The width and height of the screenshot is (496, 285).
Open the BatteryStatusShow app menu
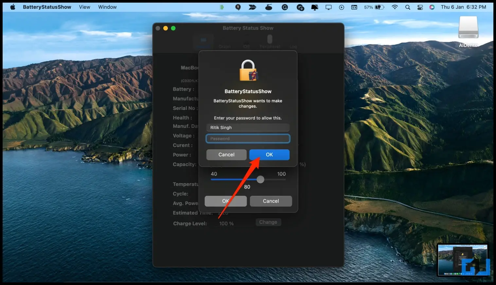47,7
